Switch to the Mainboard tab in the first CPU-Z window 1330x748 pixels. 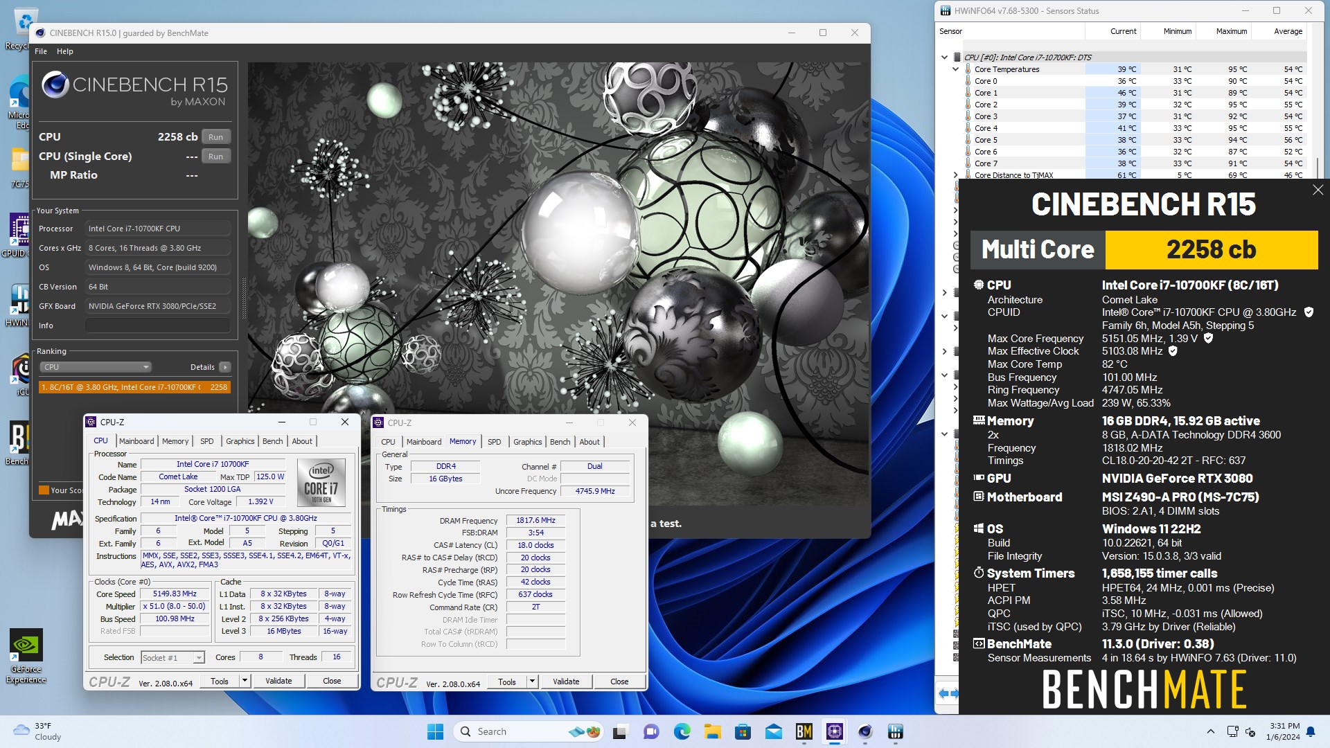click(136, 441)
